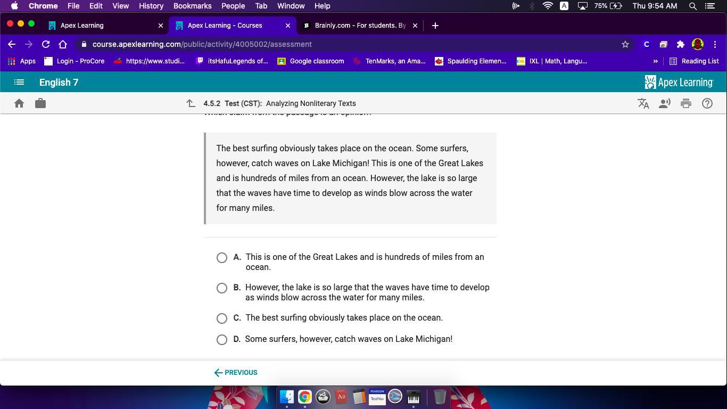Open the help question mark icon
The width and height of the screenshot is (727, 409).
tap(707, 103)
